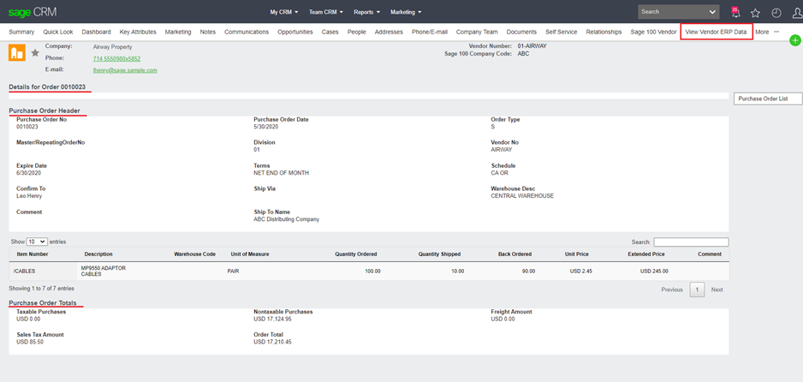Click the vendor number 01-AIRWAY
This screenshot has width=803, height=382.
pyautogui.click(x=532, y=46)
